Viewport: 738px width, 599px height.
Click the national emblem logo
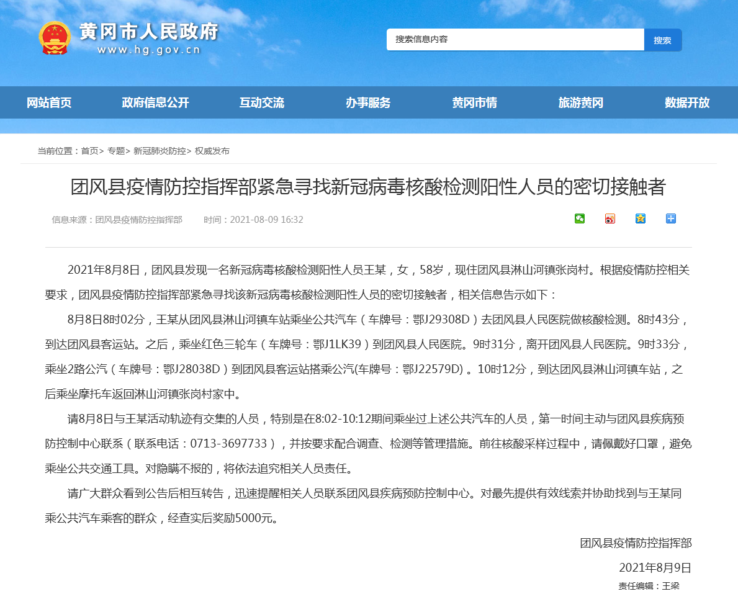55,38
